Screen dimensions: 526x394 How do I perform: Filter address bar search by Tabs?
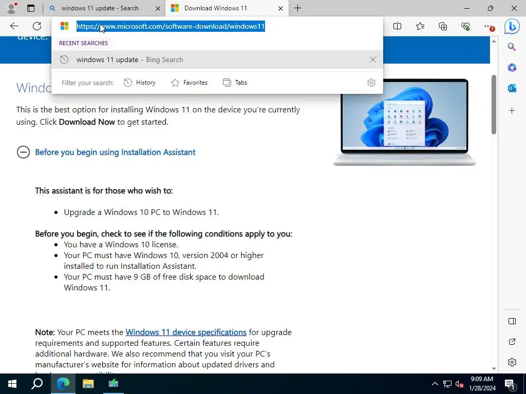coord(235,83)
